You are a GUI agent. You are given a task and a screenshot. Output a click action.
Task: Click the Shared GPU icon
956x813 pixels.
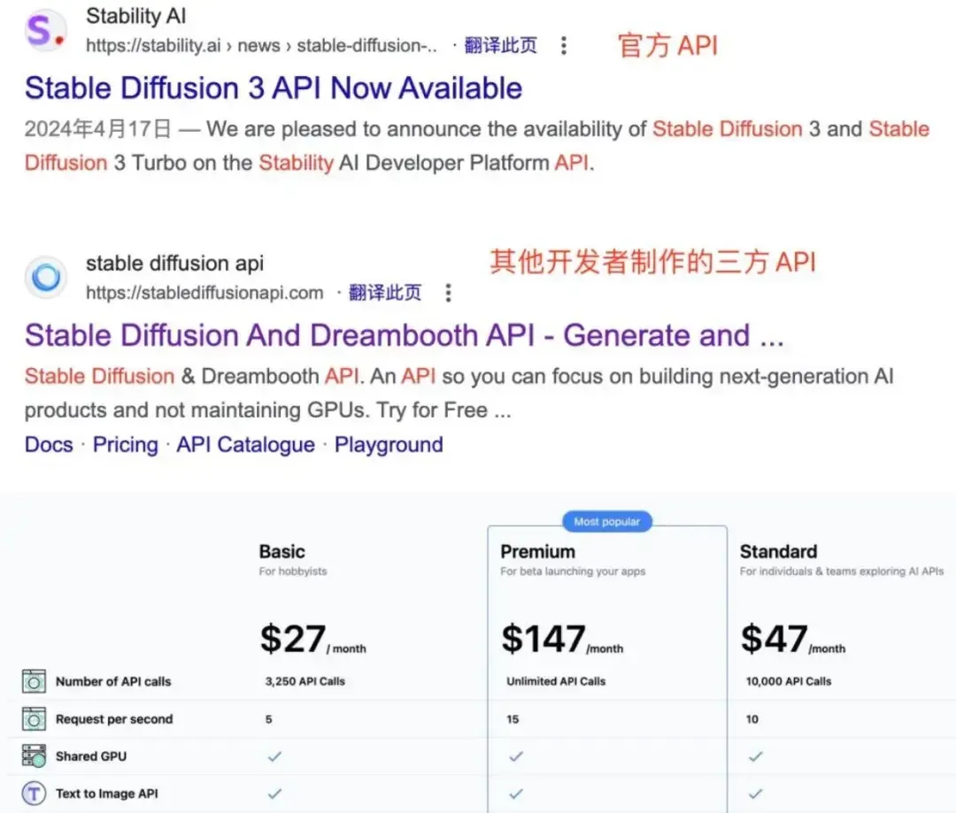coord(34,756)
